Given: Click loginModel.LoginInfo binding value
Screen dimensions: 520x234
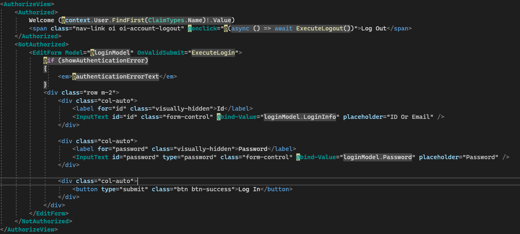Looking at the screenshot, I should (x=300, y=117).
